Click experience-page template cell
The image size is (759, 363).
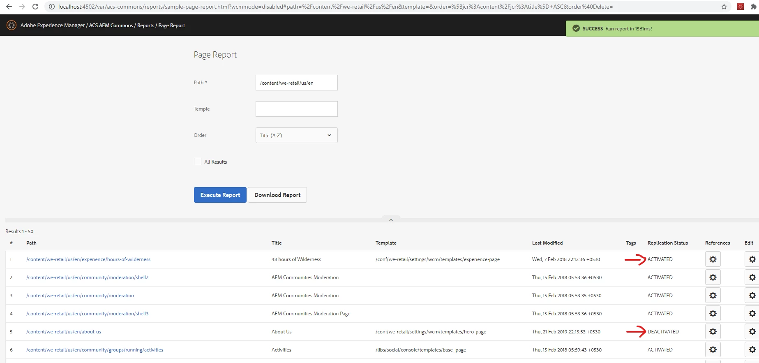(438, 259)
